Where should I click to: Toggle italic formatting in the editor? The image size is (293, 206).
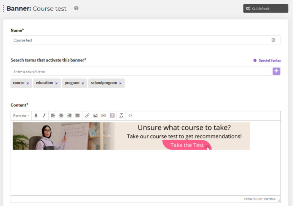click(44, 116)
